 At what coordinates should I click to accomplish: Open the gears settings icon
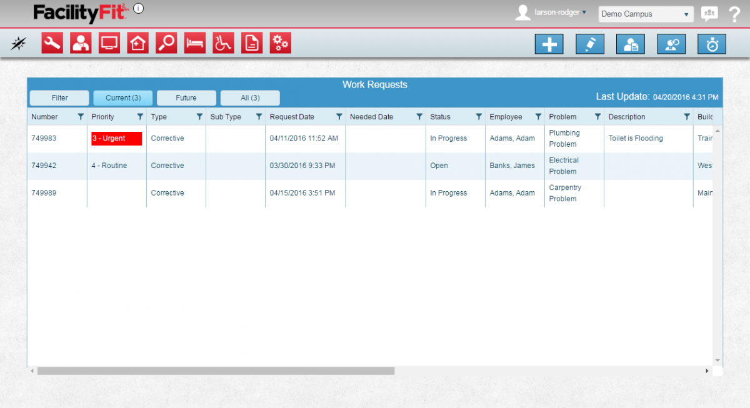tap(280, 42)
